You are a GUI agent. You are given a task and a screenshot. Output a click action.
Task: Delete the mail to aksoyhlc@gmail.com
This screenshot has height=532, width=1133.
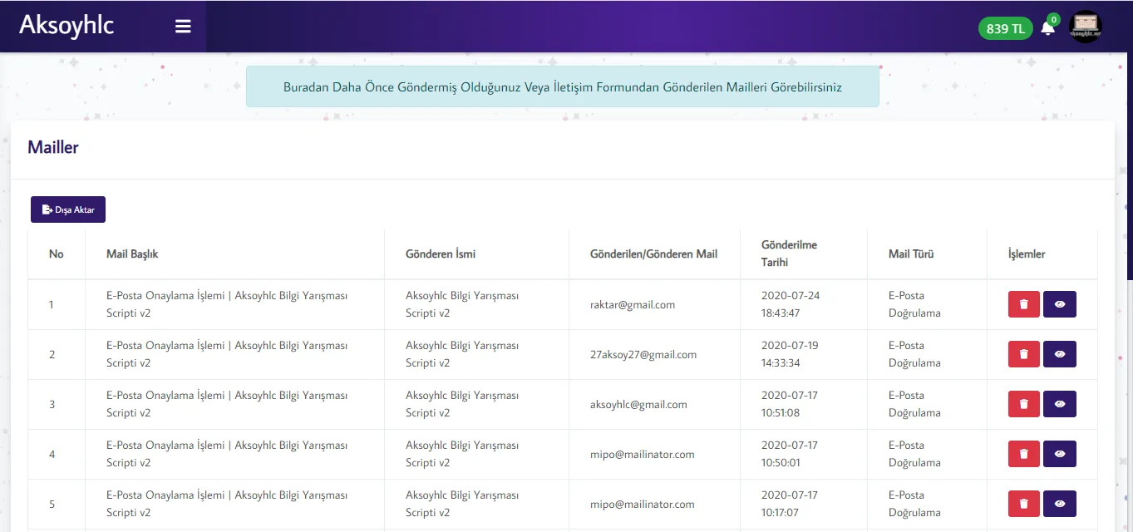click(x=1023, y=404)
